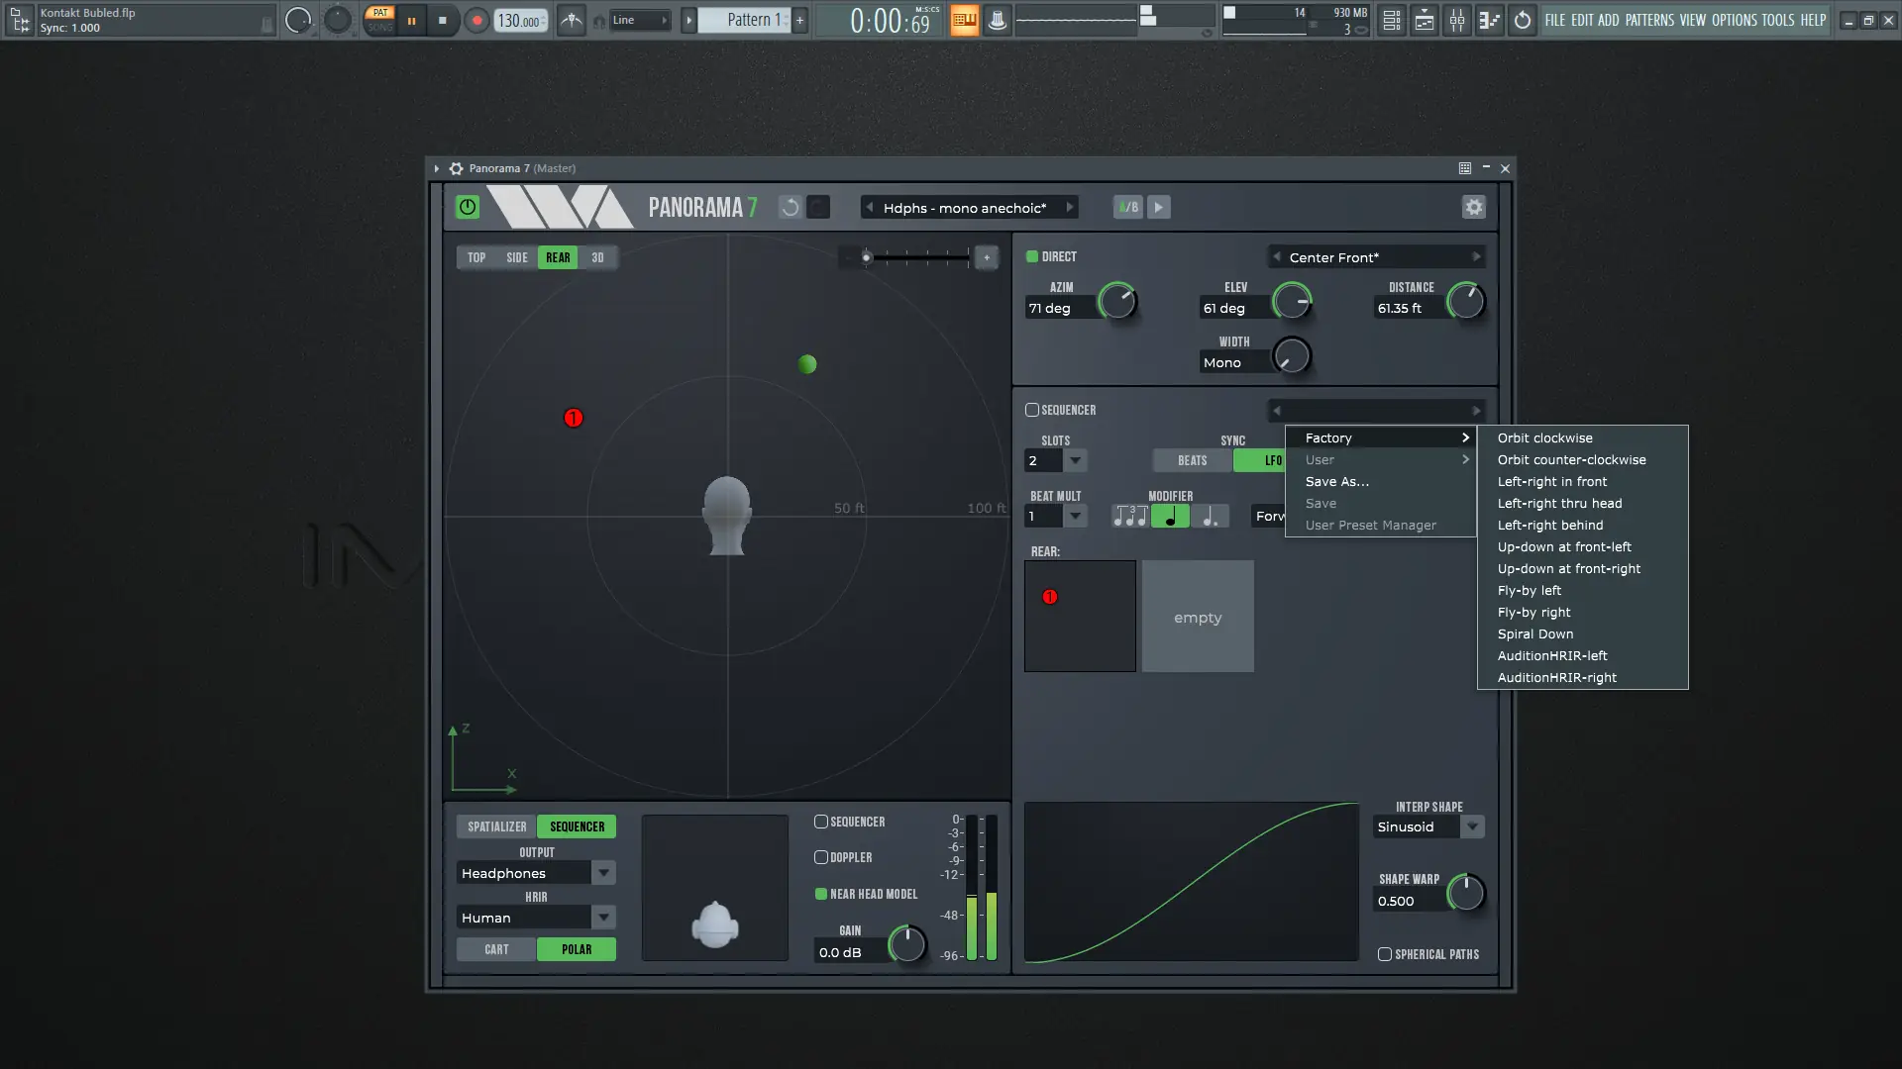Expand the Interp Shape Sinusoid dropdown

pyautogui.click(x=1472, y=826)
